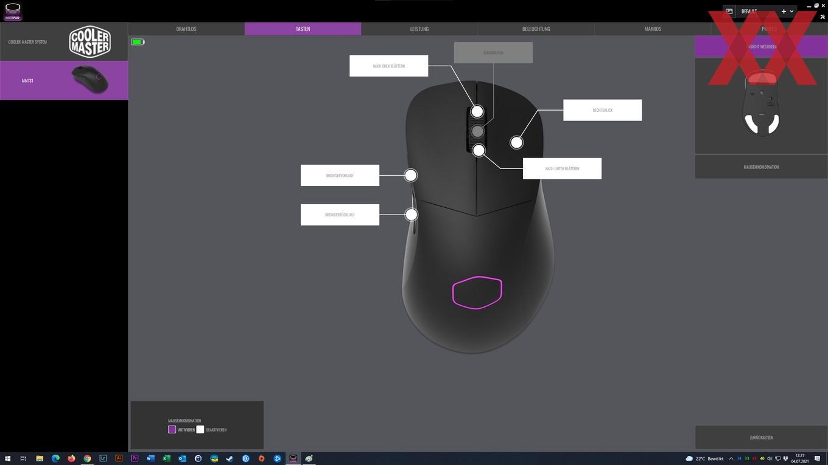This screenshot has width=828, height=465.
Task: Show hidden system tray icons
Action: 731,458
